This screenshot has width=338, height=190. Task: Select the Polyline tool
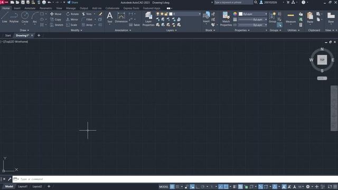(14, 17)
